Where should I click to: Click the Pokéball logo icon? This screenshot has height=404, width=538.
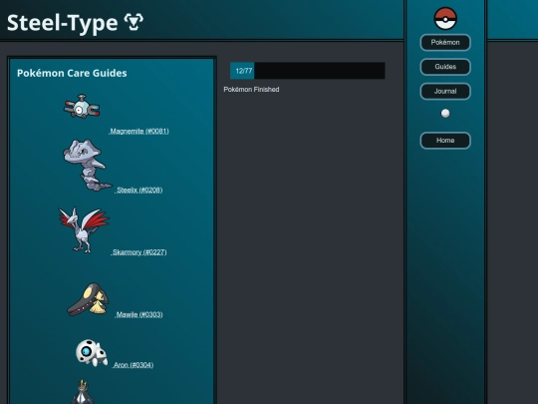(x=445, y=19)
